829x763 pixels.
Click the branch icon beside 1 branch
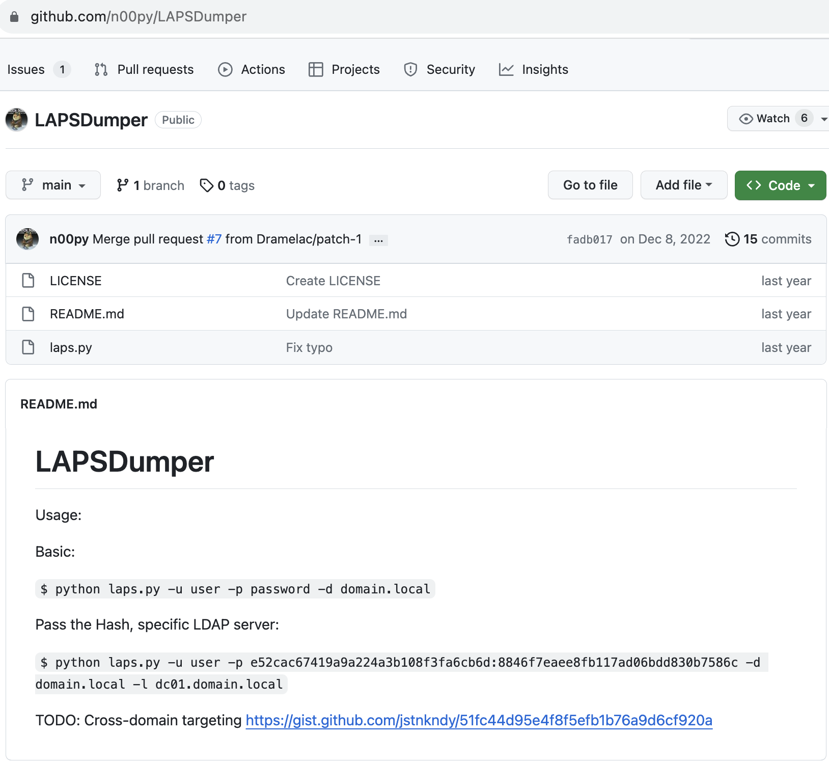122,185
